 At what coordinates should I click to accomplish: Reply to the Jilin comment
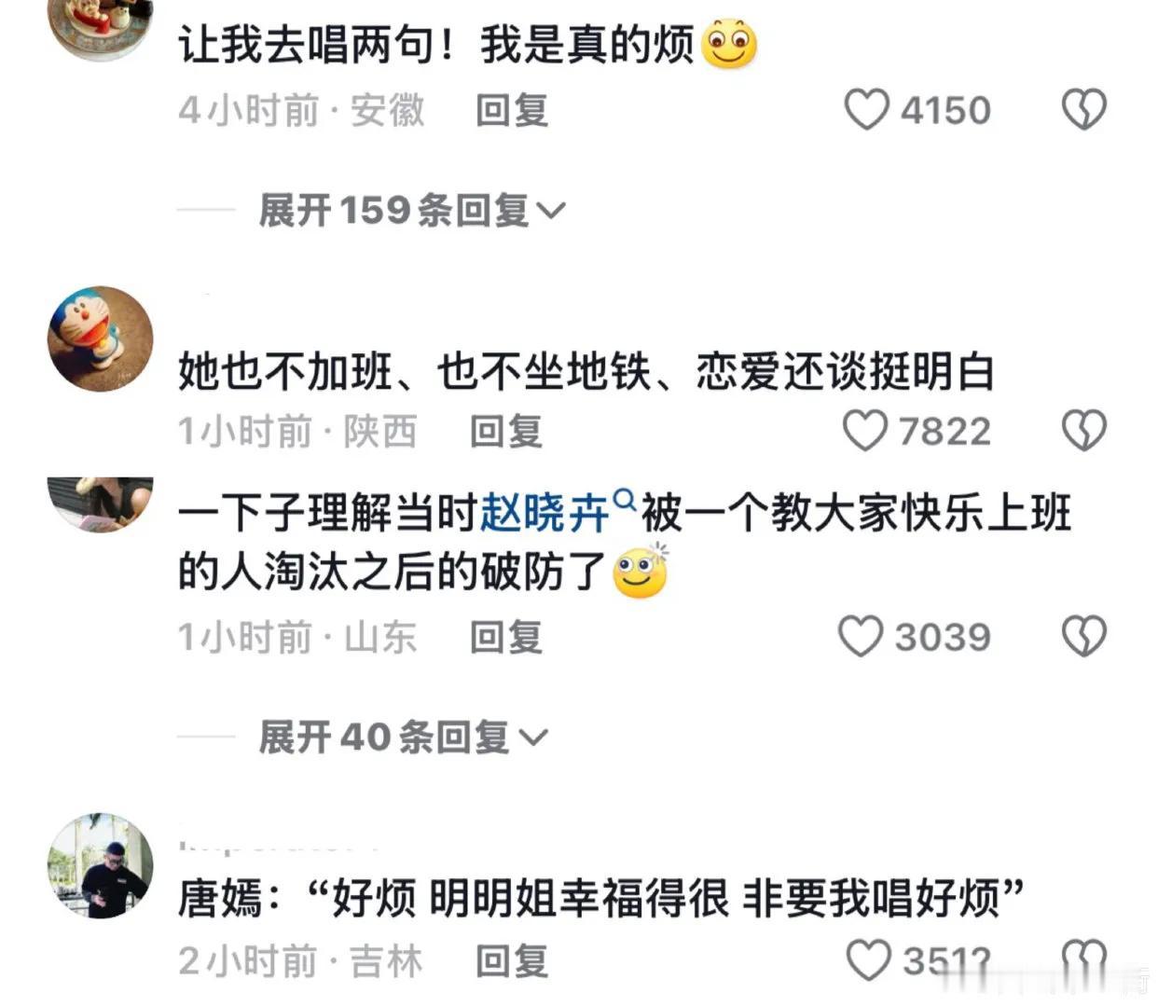click(x=512, y=961)
